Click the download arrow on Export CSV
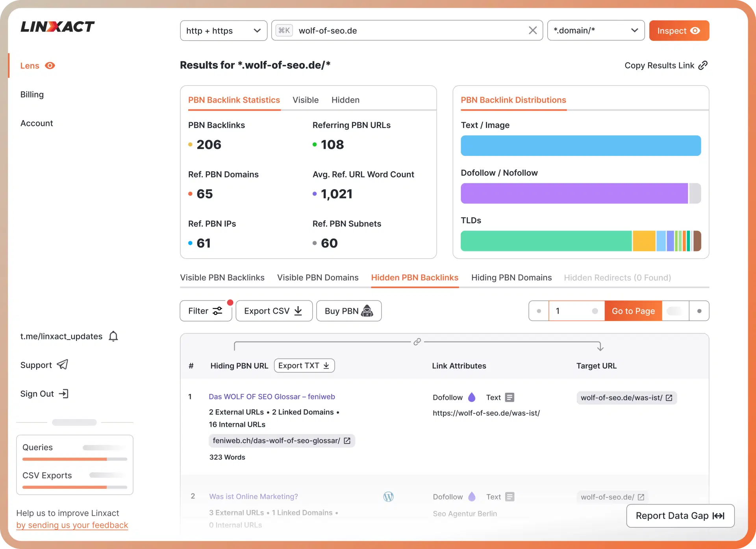 coord(298,311)
